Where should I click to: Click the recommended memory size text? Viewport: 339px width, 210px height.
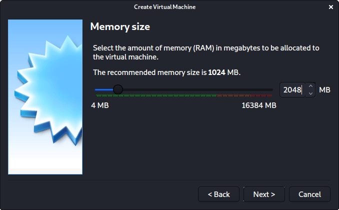(x=166, y=72)
